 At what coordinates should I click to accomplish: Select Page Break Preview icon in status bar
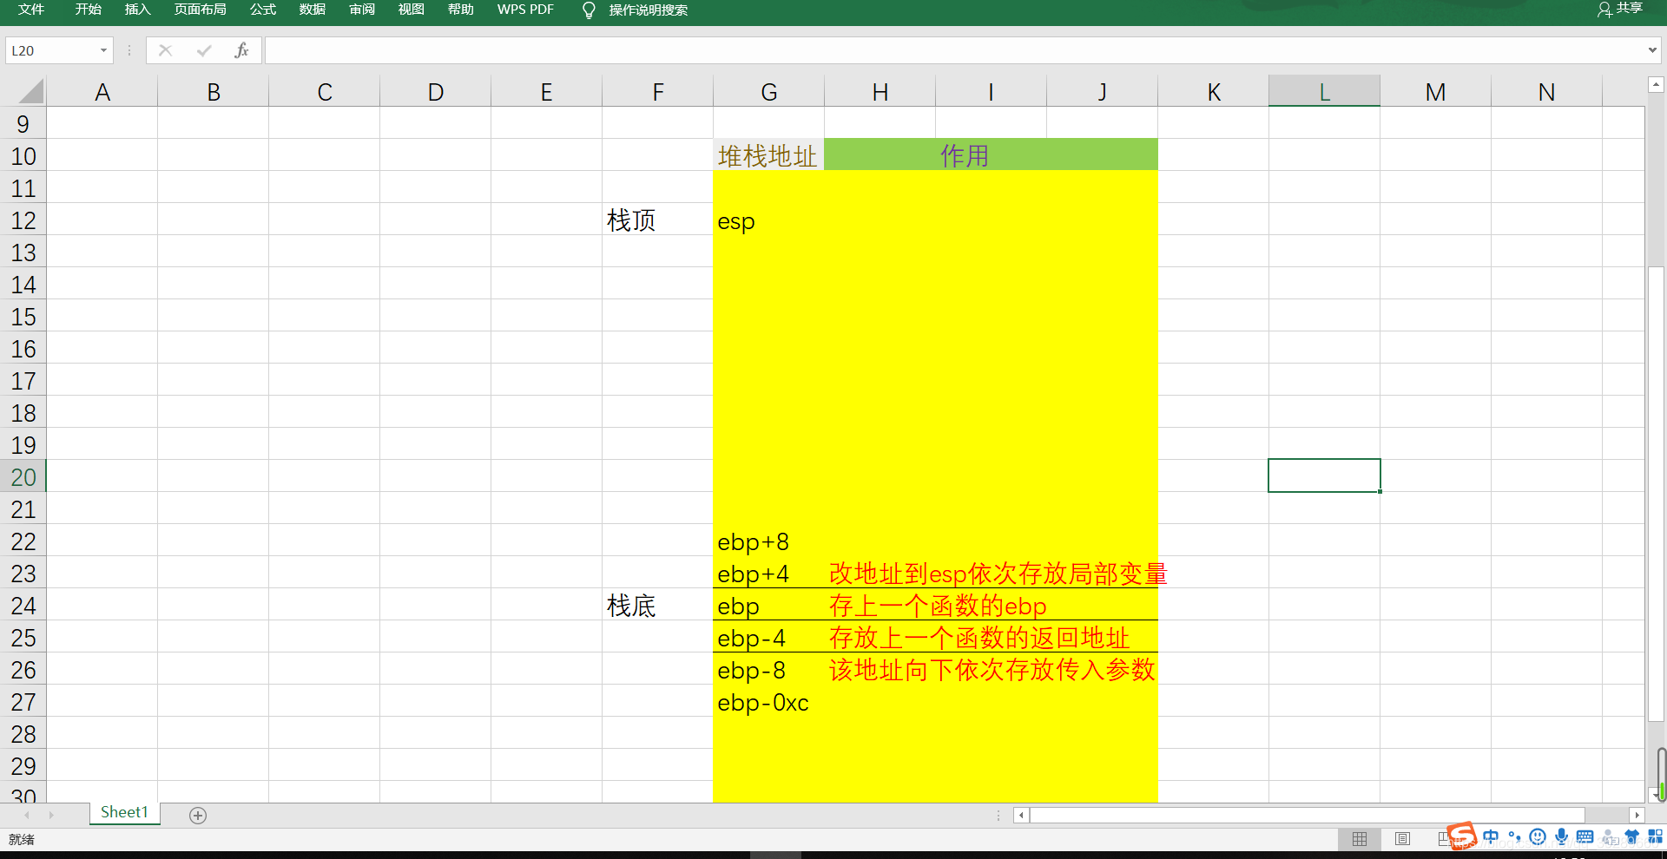[x=1442, y=837]
